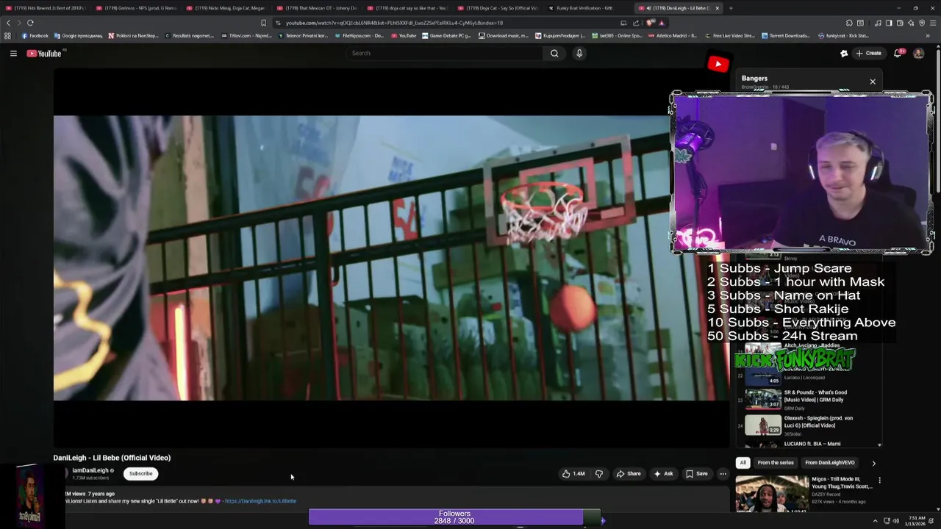Open the browser extensions icon in toolbar
This screenshot has width=941, height=529.
849,23
